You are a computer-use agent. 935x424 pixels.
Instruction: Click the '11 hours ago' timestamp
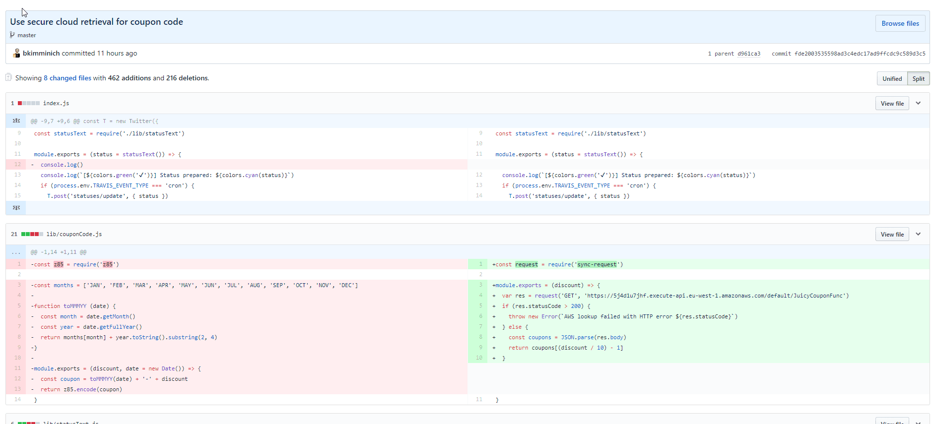[x=117, y=53]
